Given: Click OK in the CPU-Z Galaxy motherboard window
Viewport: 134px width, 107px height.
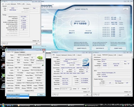Looking at the screenshot, I should 128,95.
